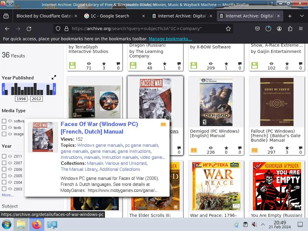Open The Manual Library collection link

79,169
